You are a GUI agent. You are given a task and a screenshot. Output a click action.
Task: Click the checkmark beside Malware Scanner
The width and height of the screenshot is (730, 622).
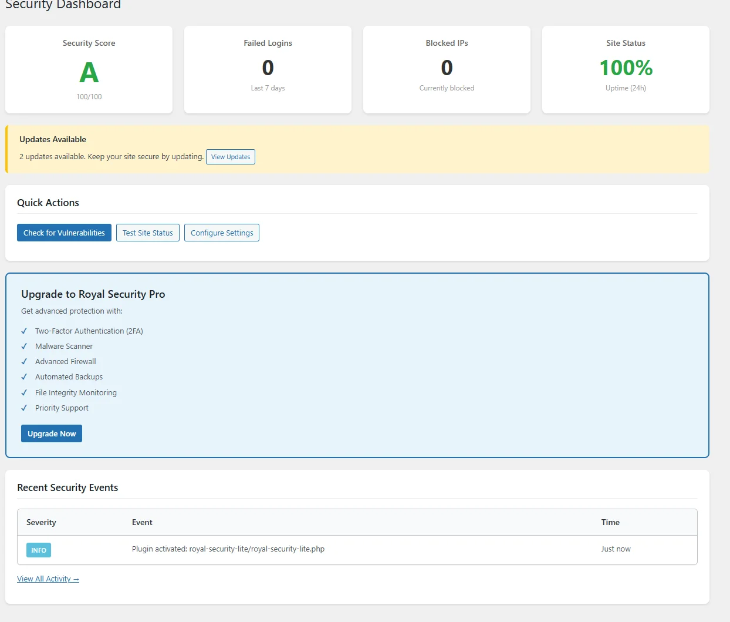coord(24,346)
